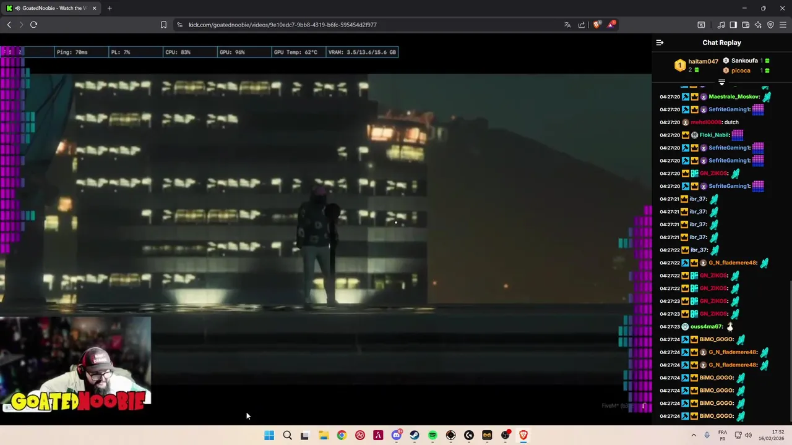Viewport: 792px width, 445px height.
Task: Open Steam from the taskbar
Action: [x=415, y=435]
